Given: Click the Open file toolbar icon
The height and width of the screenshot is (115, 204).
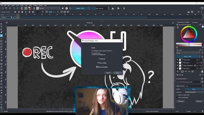Looking at the screenshot, I should coord(6,8).
